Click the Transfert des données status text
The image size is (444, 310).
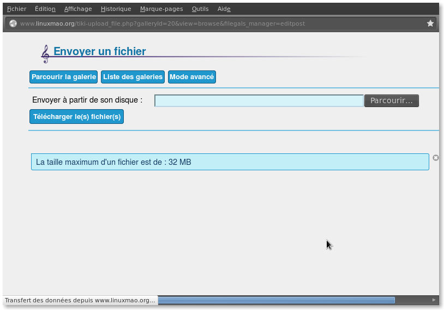(80, 300)
